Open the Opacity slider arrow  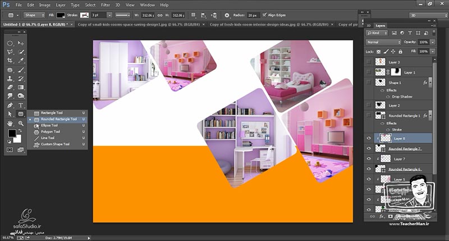coord(433,42)
